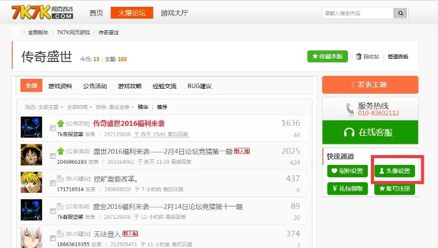Click the 昵称设置 quick button

[x=347, y=171]
